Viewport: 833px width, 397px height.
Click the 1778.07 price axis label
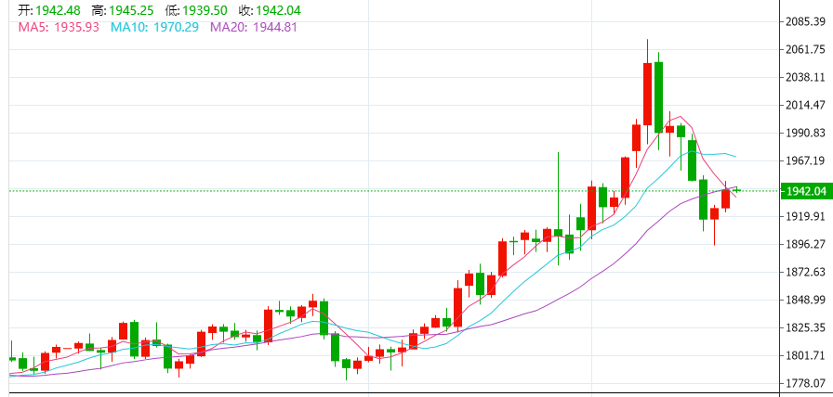(806, 383)
